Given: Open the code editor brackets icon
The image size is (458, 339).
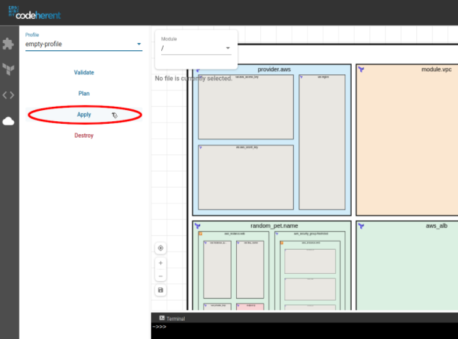Looking at the screenshot, I should coord(8,95).
